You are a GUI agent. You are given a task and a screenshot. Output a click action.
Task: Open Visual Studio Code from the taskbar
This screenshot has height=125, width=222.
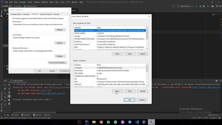(x=137, y=122)
